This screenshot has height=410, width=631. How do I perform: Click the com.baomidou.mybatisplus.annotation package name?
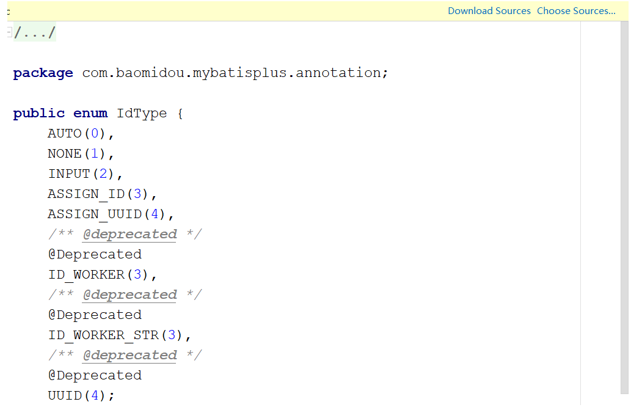[x=235, y=73]
